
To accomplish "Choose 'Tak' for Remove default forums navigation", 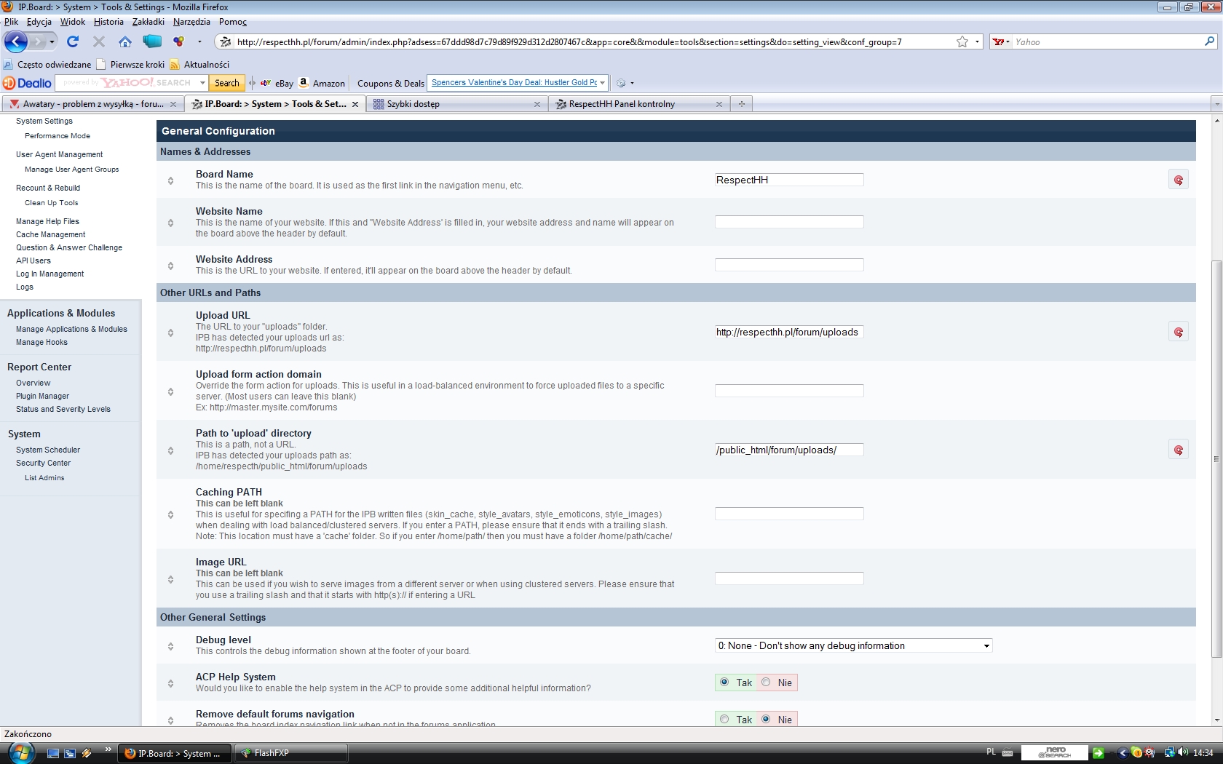I will pos(724,719).
